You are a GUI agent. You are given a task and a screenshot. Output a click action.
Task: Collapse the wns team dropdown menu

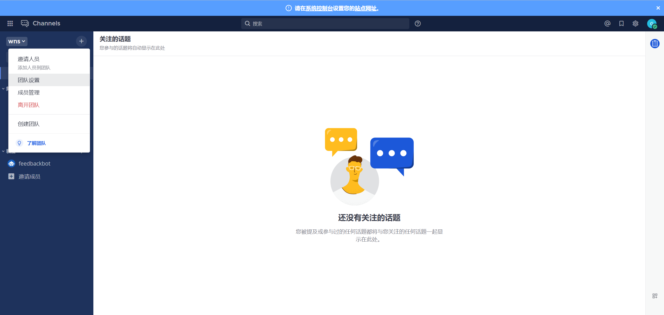(x=17, y=41)
